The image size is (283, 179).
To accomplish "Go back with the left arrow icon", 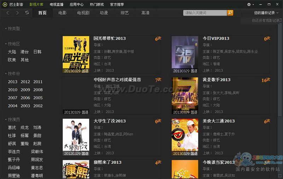I will [8, 13].
